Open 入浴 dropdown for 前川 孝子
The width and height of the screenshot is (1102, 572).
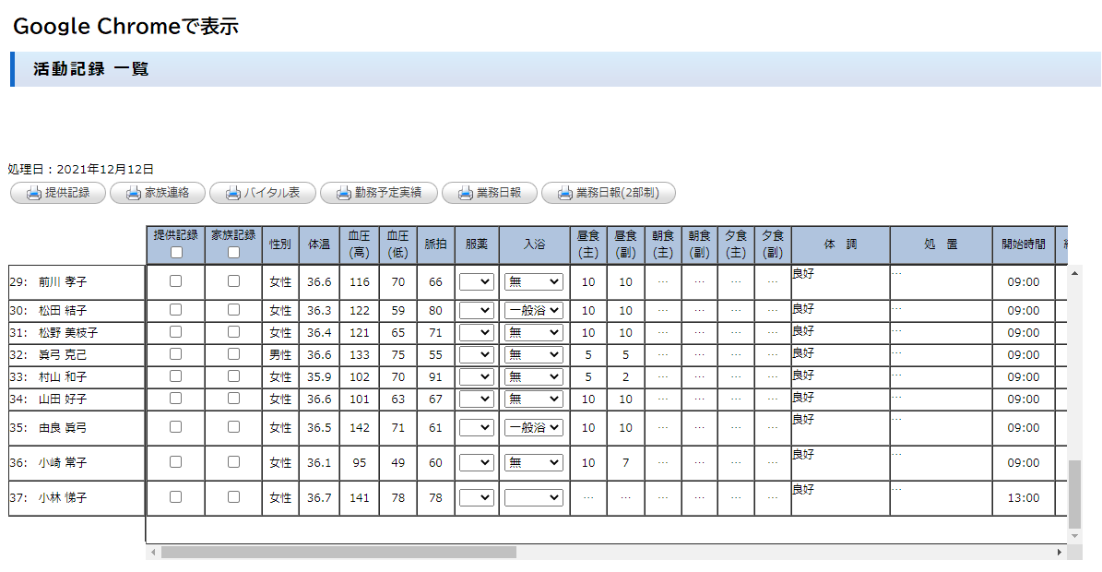(534, 282)
